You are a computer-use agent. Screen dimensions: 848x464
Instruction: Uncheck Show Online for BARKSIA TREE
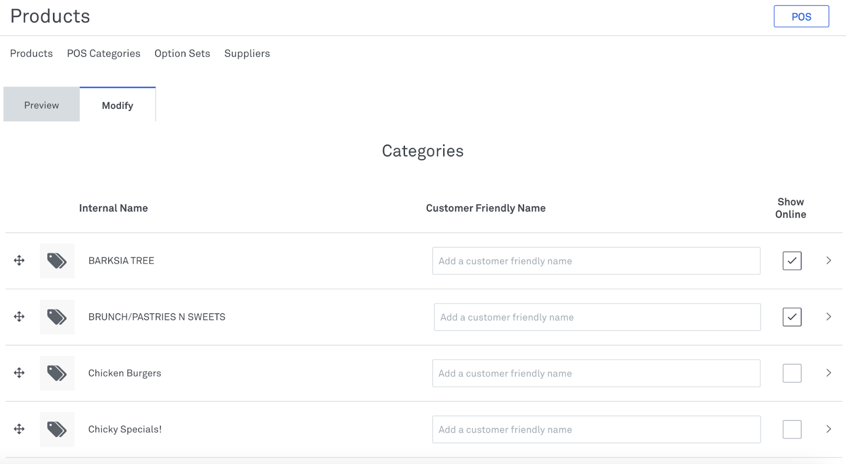792,261
